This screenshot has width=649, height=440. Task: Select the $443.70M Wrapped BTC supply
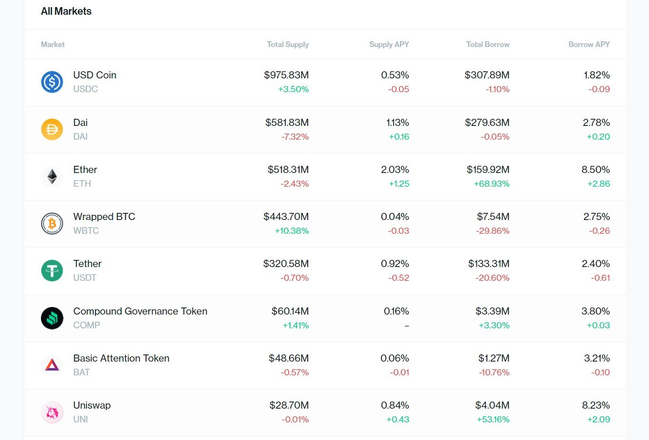286,217
